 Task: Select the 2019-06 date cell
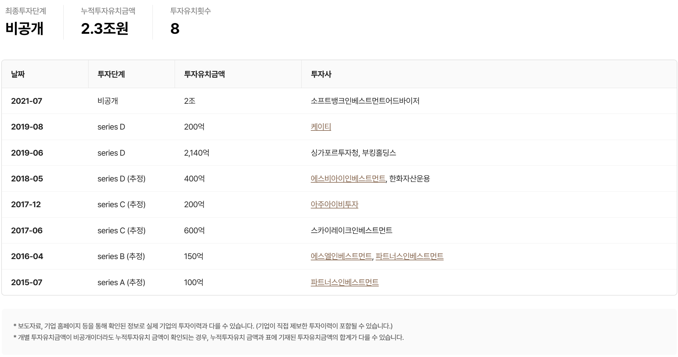pyautogui.click(x=27, y=153)
